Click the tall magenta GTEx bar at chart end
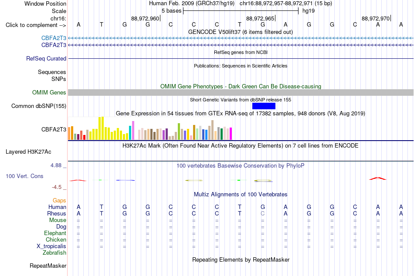Viewport: 414px width, 276px height. click(x=231, y=134)
